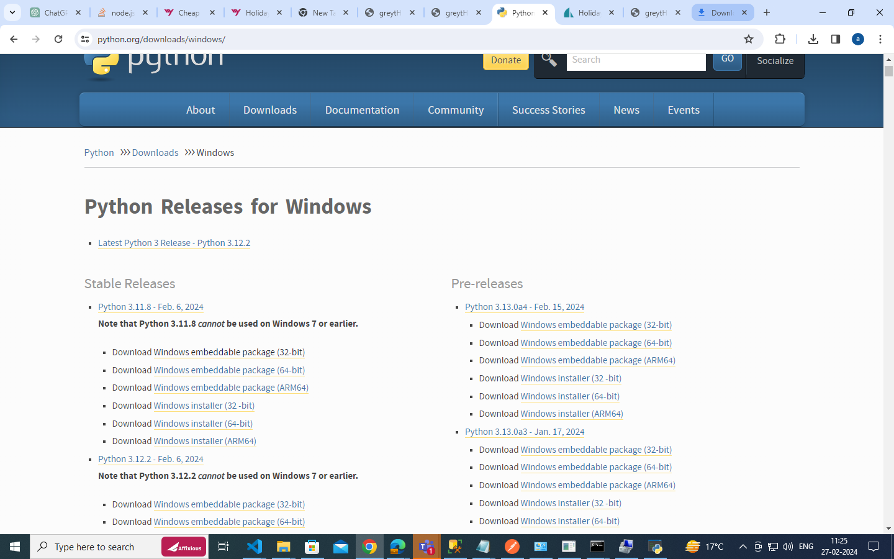Open Latest Python 3 Release - Python 3.12.2 link

coord(174,243)
